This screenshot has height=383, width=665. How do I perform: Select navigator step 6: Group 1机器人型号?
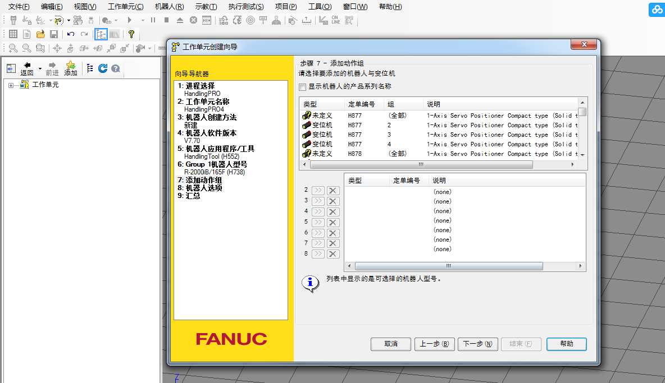click(x=212, y=164)
